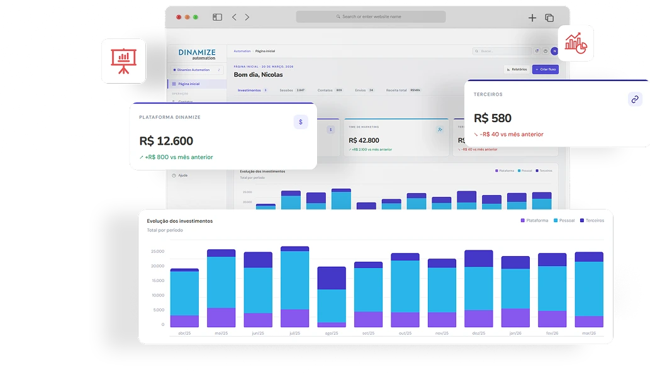Click the R$ 12.600 value
The image size is (650, 375).
coord(166,141)
